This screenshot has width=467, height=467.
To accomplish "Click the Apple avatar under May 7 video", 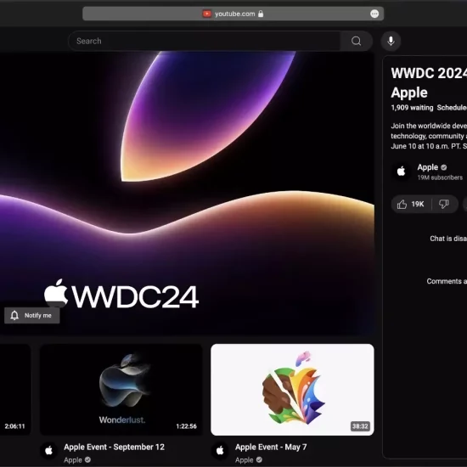I will [x=220, y=451].
